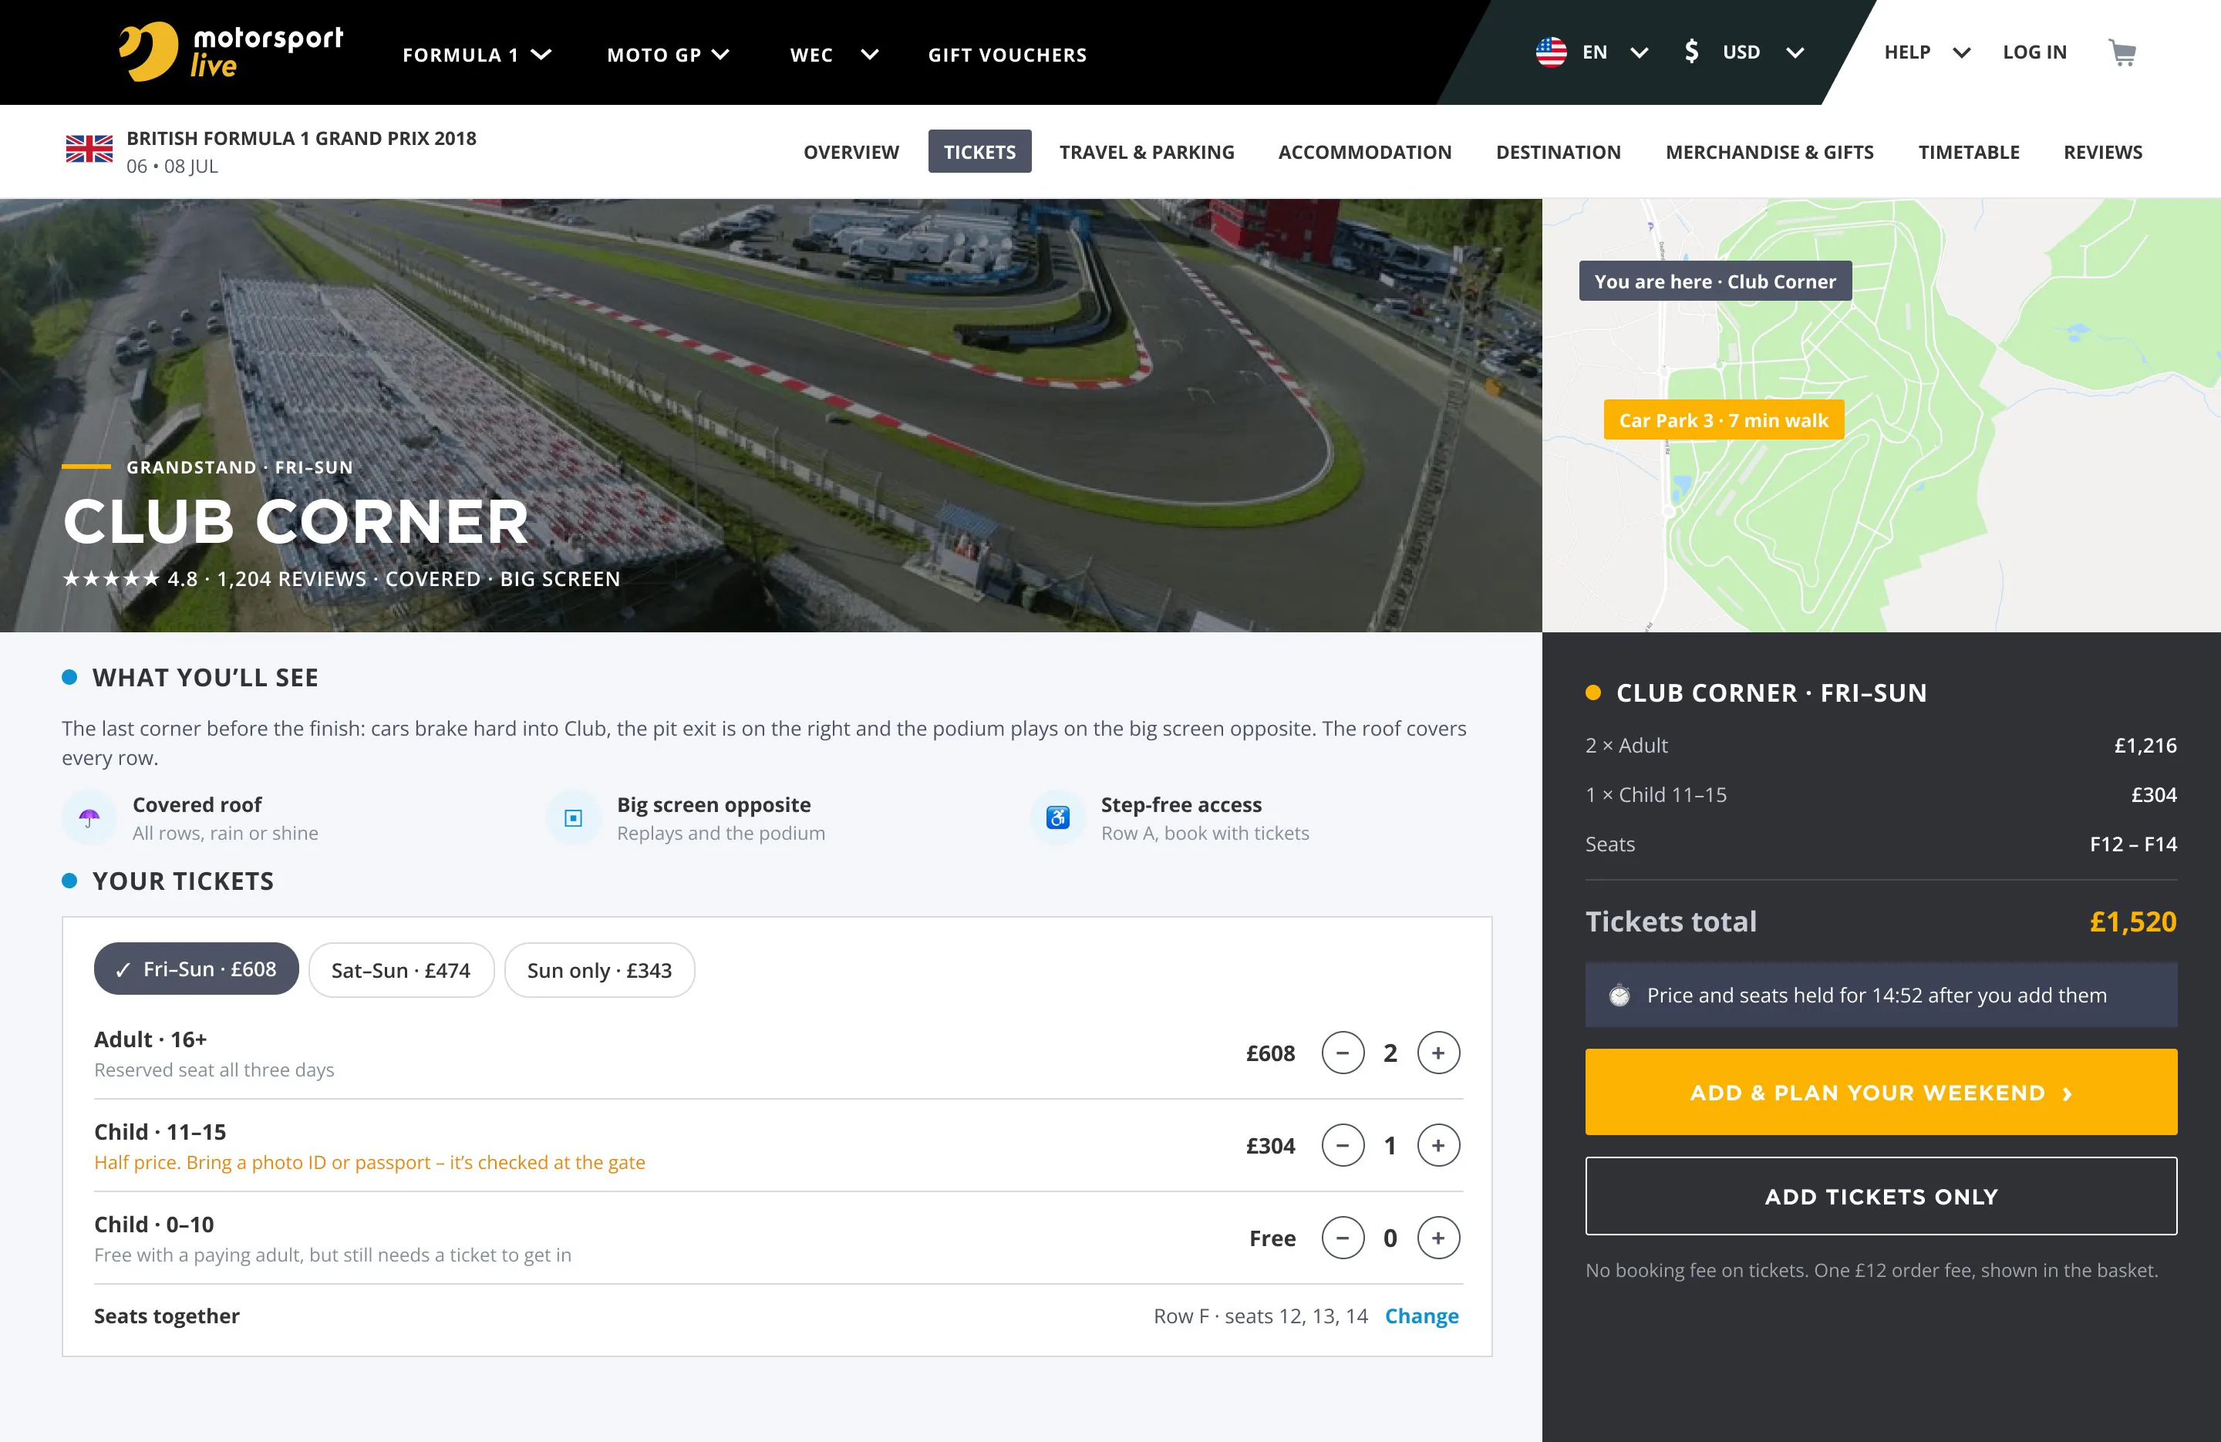Open the Gift Vouchers page
The width and height of the screenshot is (2221, 1442).
[x=1007, y=54]
